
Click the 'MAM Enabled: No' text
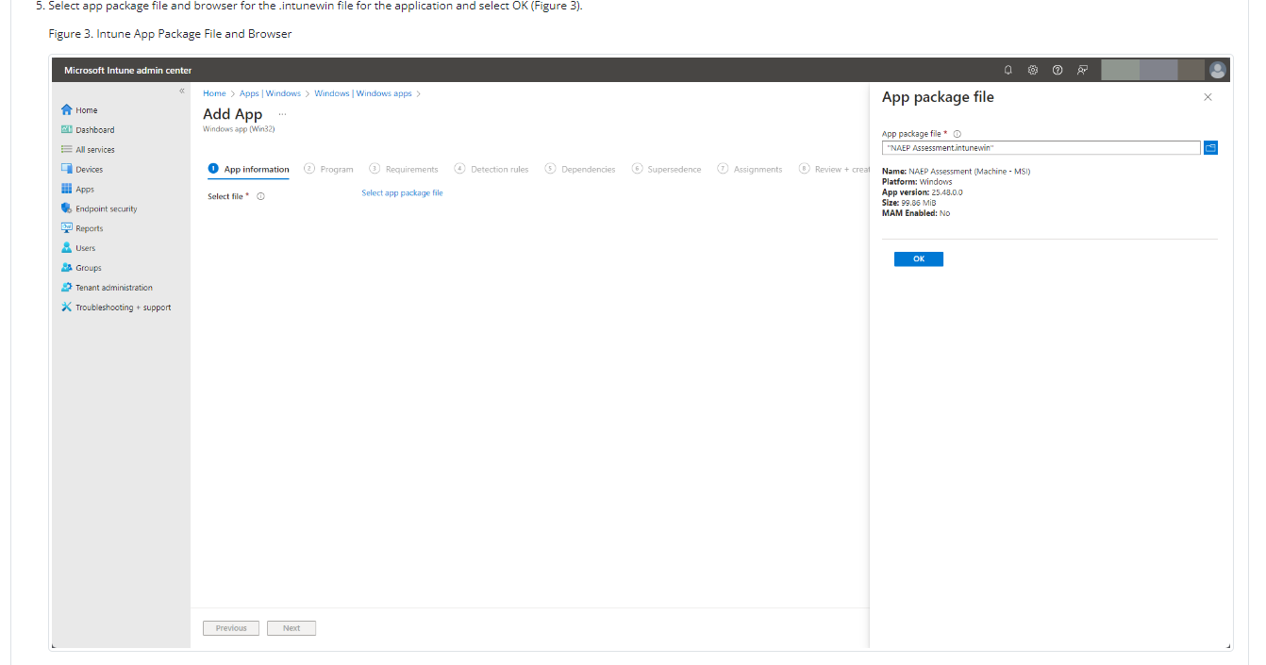tap(916, 213)
